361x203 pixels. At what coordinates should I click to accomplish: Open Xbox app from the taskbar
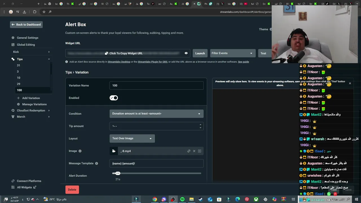[256, 199]
